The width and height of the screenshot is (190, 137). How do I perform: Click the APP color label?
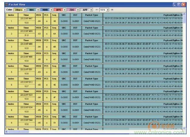tap(85, 10)
